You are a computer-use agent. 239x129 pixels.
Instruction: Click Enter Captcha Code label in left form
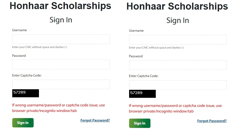coord(27,75)
